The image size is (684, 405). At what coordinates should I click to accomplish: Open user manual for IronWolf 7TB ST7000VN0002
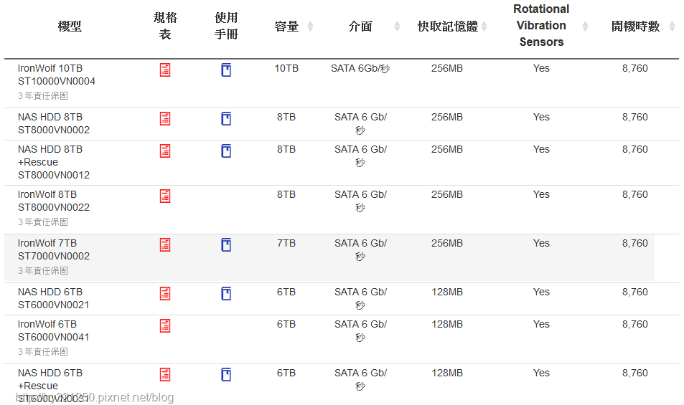[x=226, y=244]
